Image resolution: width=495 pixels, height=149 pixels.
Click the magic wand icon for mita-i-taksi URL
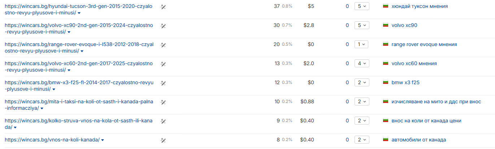click(x=163, y=102)
